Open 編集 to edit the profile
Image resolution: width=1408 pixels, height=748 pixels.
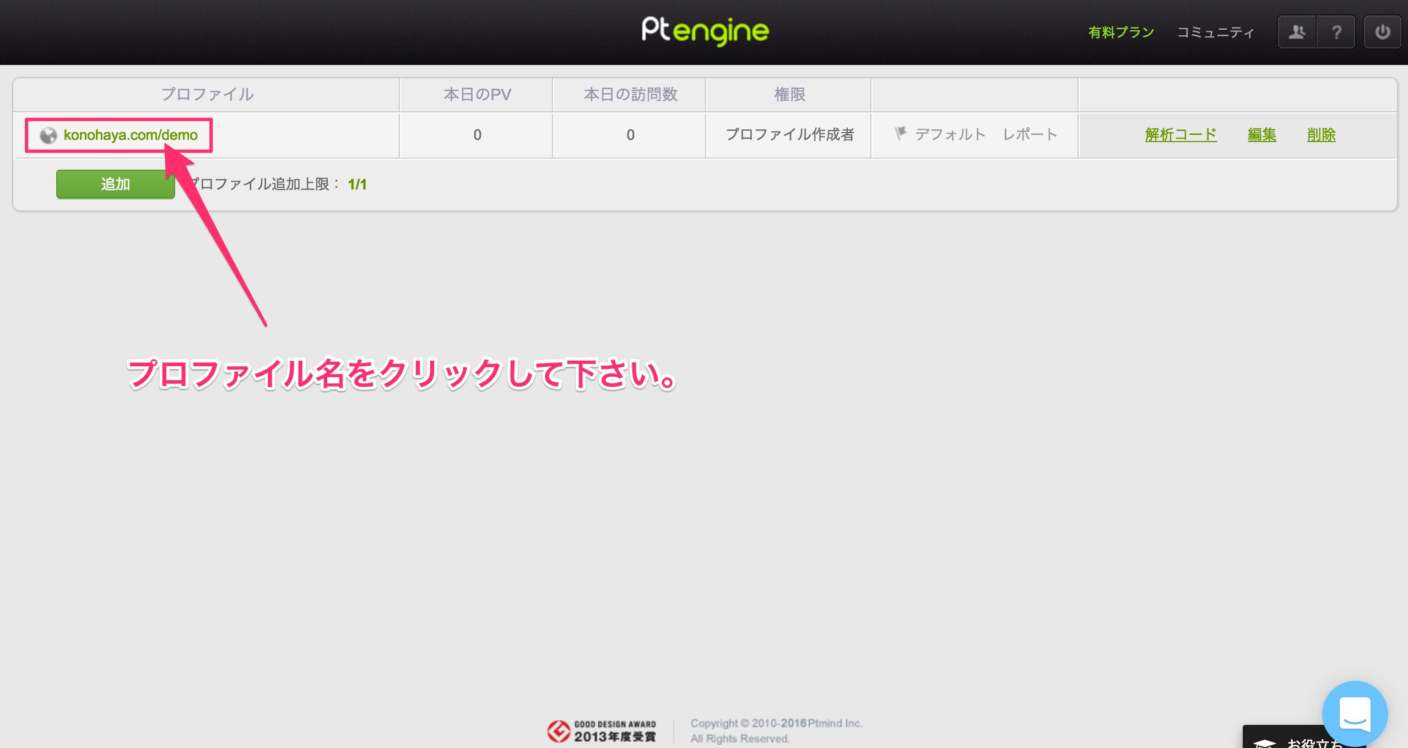tap(1262, 134)
